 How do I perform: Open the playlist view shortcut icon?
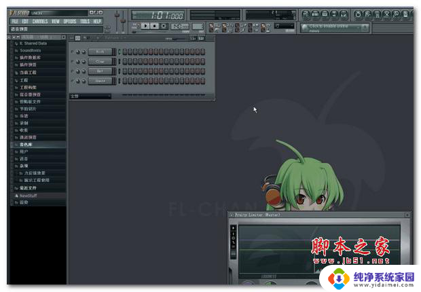(x=306, y=14)
